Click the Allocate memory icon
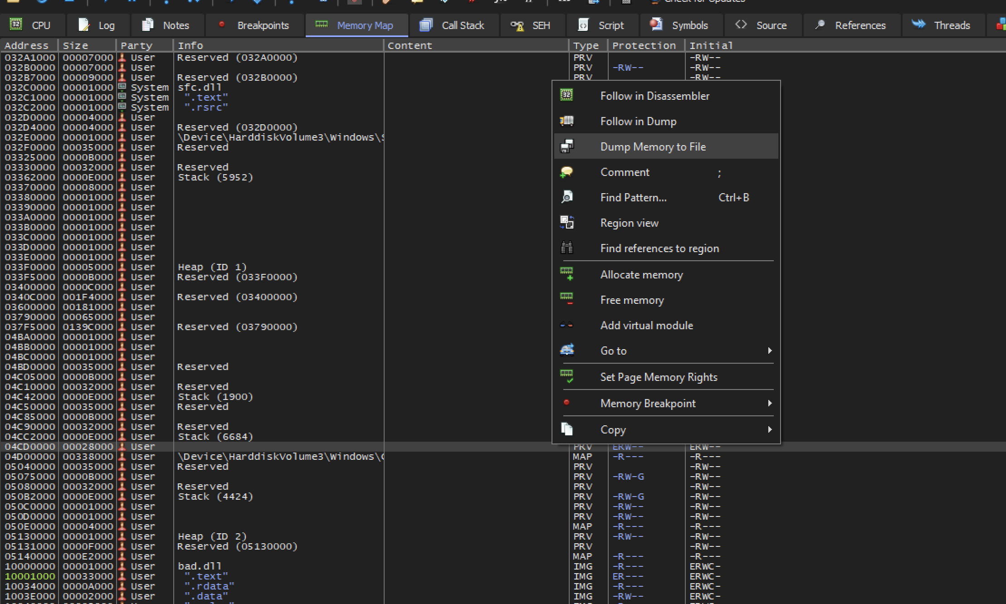 tap(566, 274)
